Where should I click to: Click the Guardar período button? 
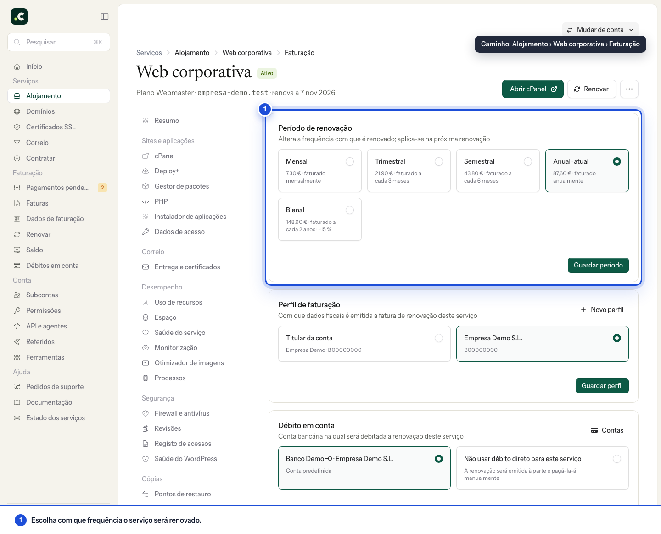click(x=598, y=265)
